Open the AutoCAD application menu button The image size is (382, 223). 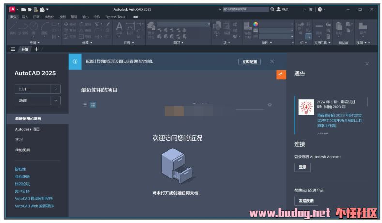[x=12, y=9]
